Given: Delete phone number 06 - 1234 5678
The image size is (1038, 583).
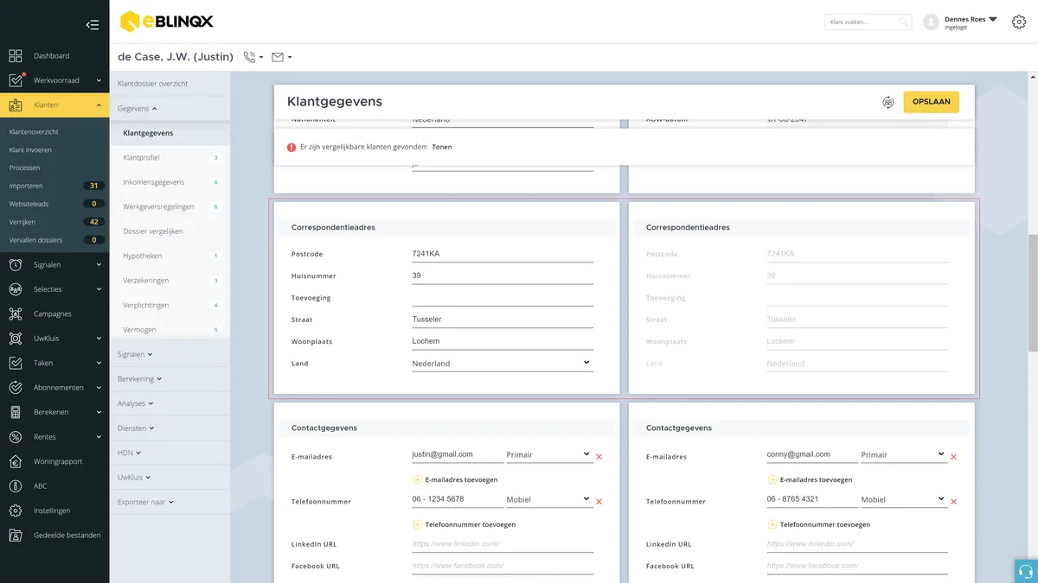Looking at the screenshot, I should (599, 501).
